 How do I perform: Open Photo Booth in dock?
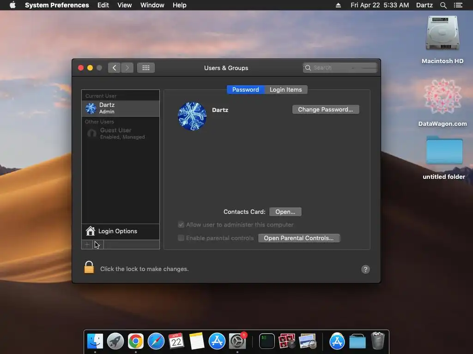pyautogui.click(x=287, y=341)
